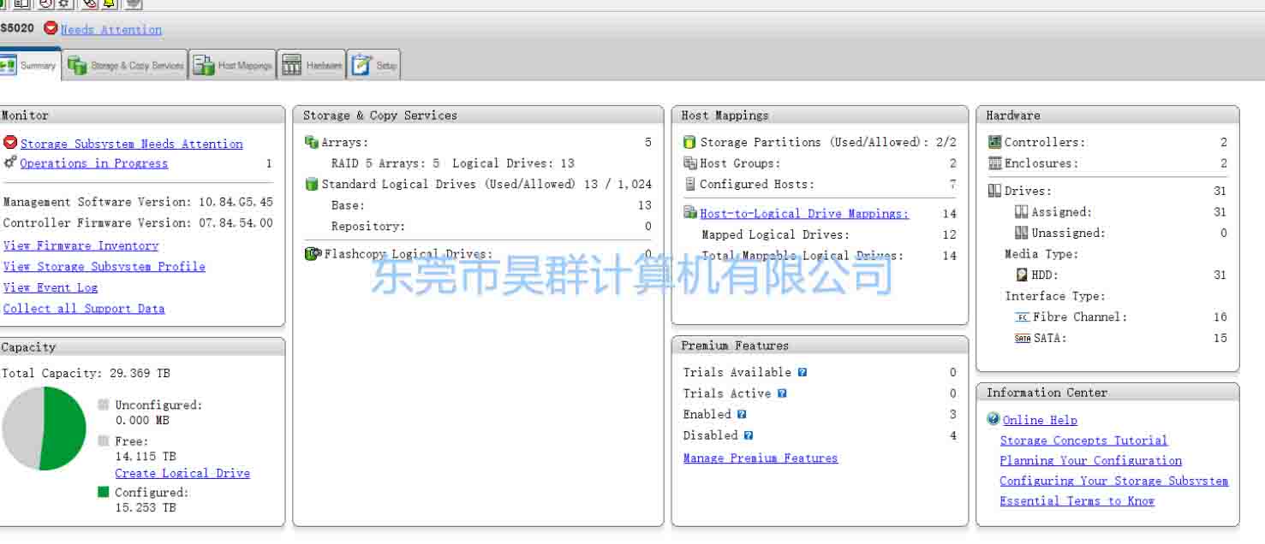Screen dimensions: 1265x544
Task: Click help icon beside Trials Available
Action: point(803,372)
